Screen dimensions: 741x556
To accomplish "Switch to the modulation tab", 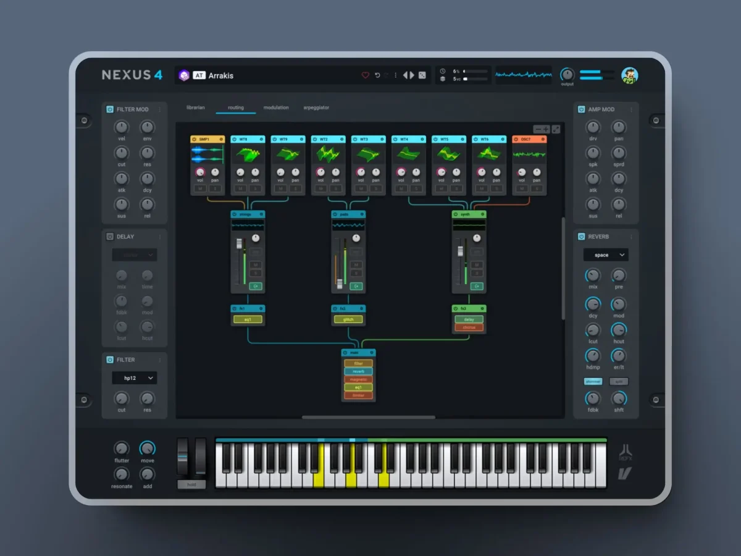I will (276, 107).
